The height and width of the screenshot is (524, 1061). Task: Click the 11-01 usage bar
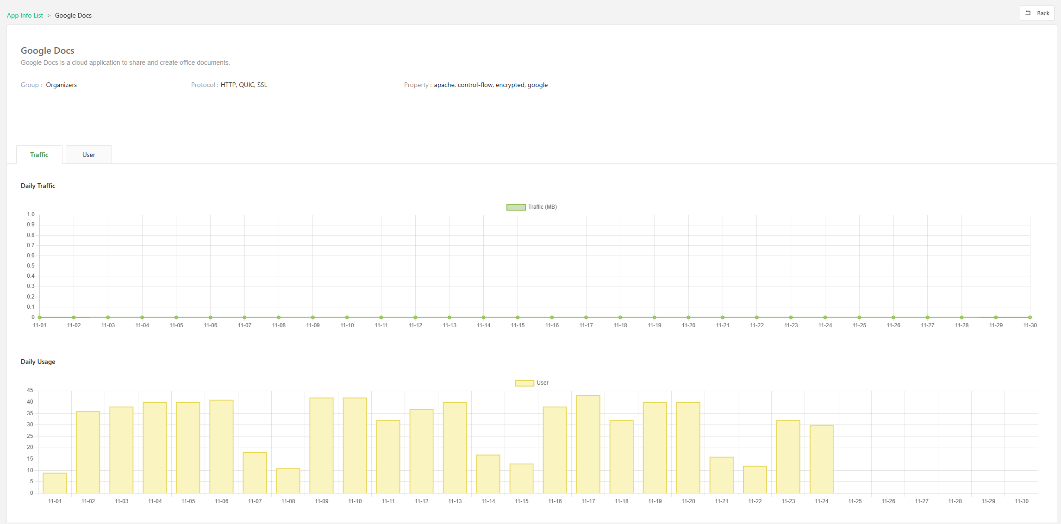tap(55, 483)
